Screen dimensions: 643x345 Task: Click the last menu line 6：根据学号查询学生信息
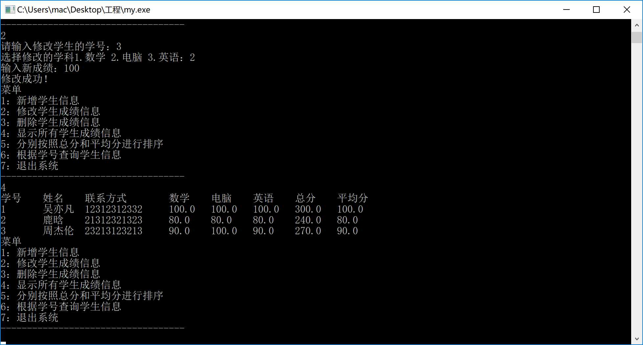pyautogui.click(x=61, y=307)
